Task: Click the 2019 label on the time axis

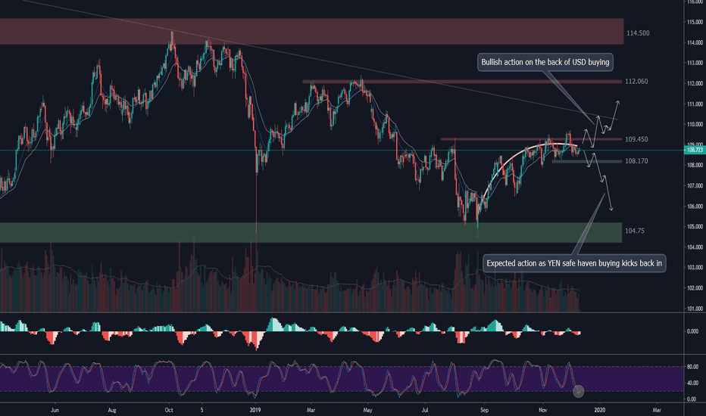Action: [x=255, y=410]
